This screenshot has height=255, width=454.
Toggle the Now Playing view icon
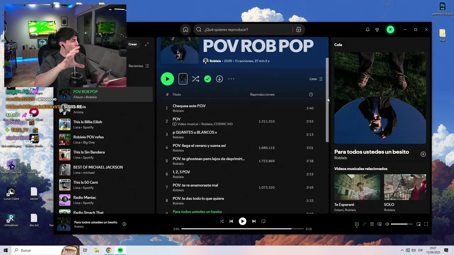coord(357,224)
